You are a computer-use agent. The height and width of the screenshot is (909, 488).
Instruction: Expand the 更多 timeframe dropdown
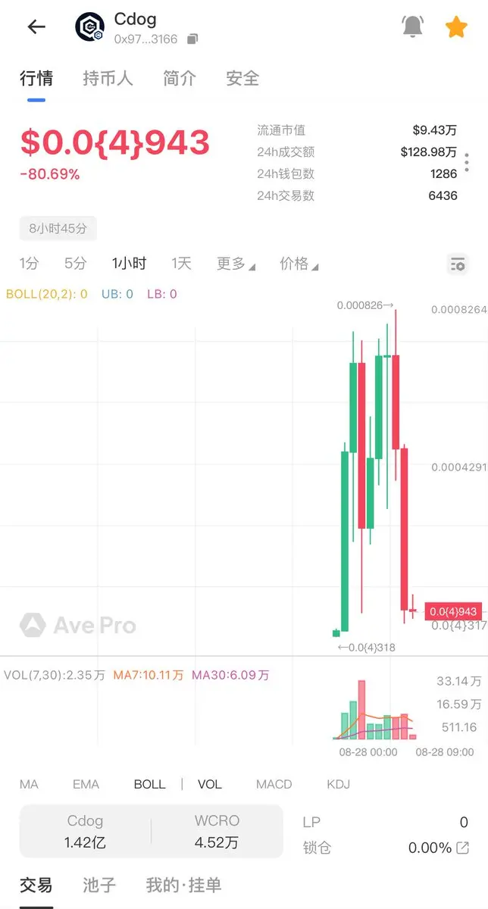coord(236,264)
